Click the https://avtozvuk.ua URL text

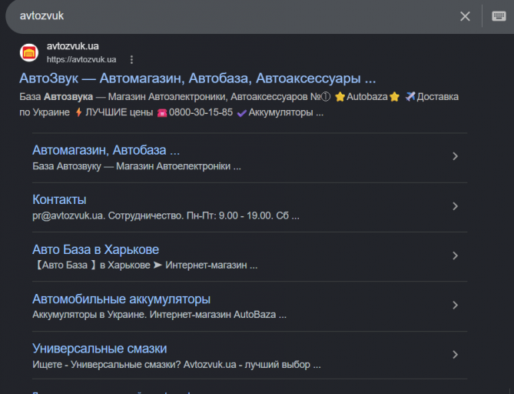[x=81, y=59]
